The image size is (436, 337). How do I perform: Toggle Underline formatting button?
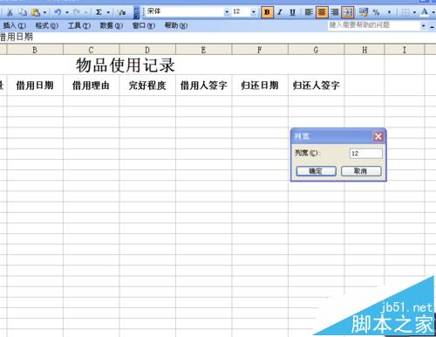pyautogui.click(x=292, y=12)
